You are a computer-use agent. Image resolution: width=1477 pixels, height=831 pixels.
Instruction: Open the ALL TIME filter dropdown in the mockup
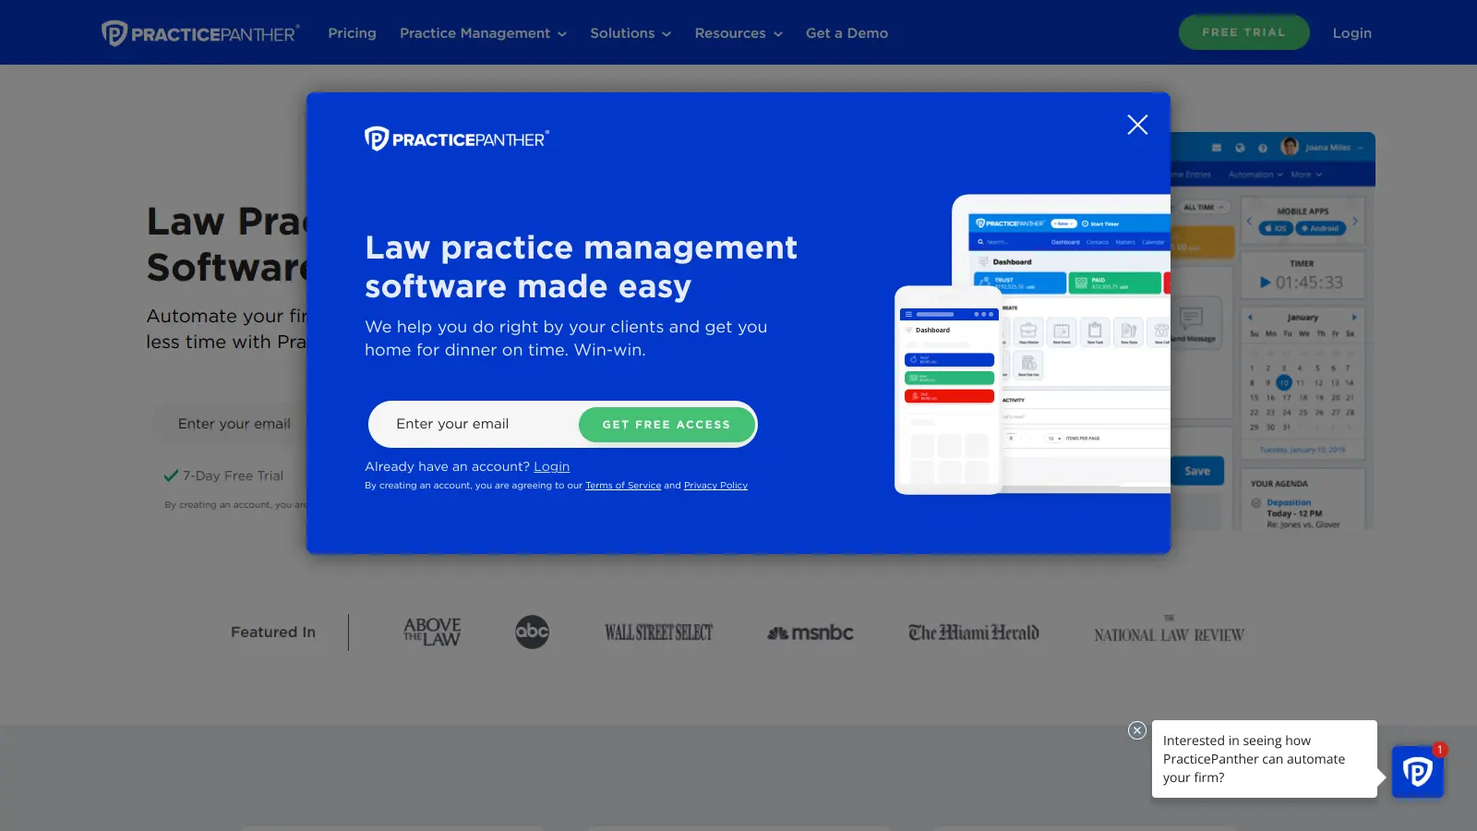(1202, 207)
